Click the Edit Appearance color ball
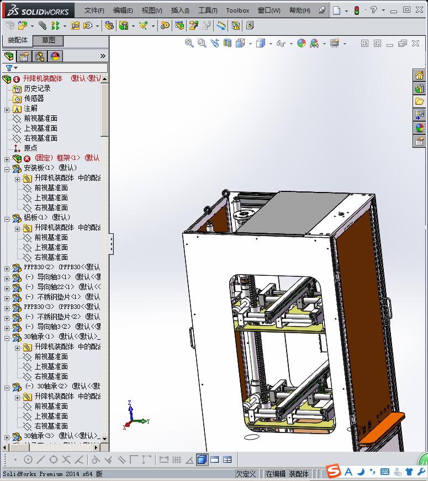This screenshot has width=428, height=481. (301, 43)
